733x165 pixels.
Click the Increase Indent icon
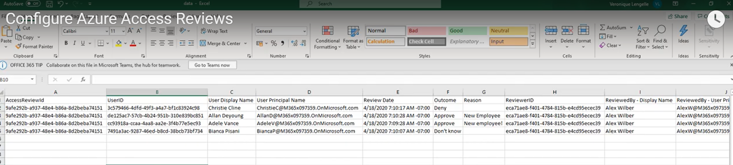[x=191, y=43]
